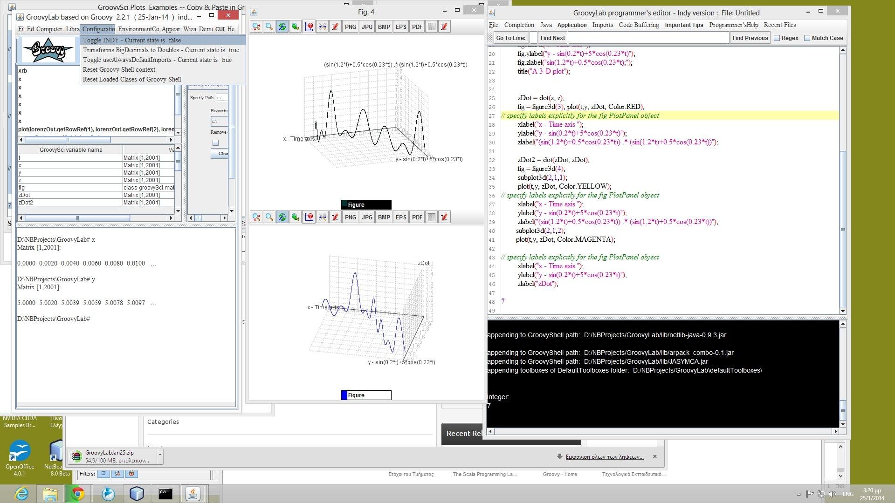
Task: Open the Code Buffering menu in editor
Action: [639, 25]
